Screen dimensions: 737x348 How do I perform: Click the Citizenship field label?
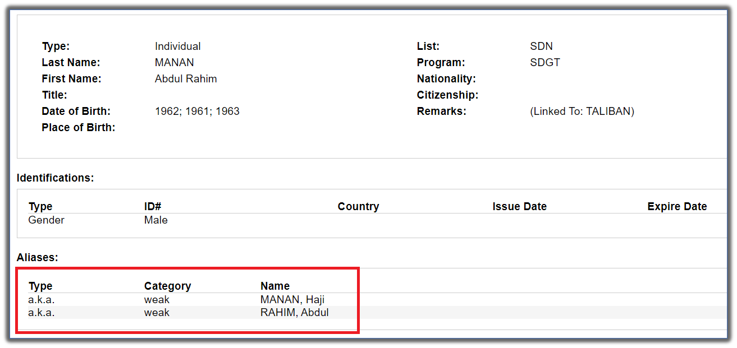coord(447,95)
